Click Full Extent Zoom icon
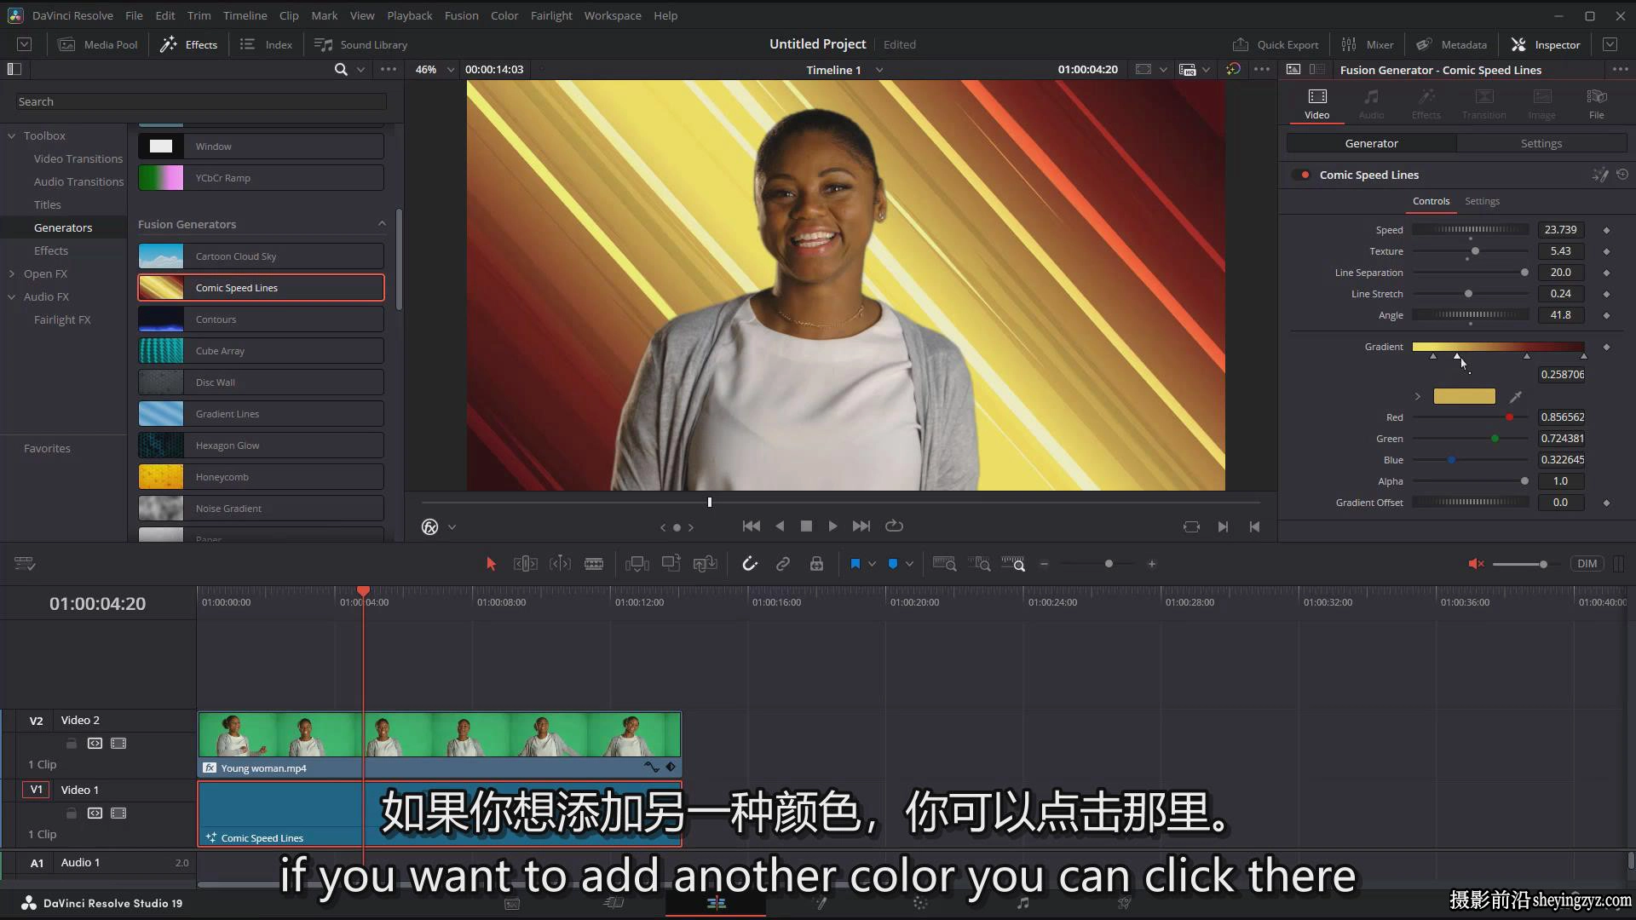 [x=944, y=564]
